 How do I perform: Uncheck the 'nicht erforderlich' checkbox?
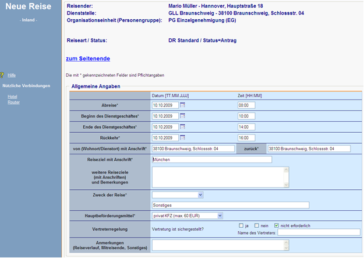(x=277, y=225)
